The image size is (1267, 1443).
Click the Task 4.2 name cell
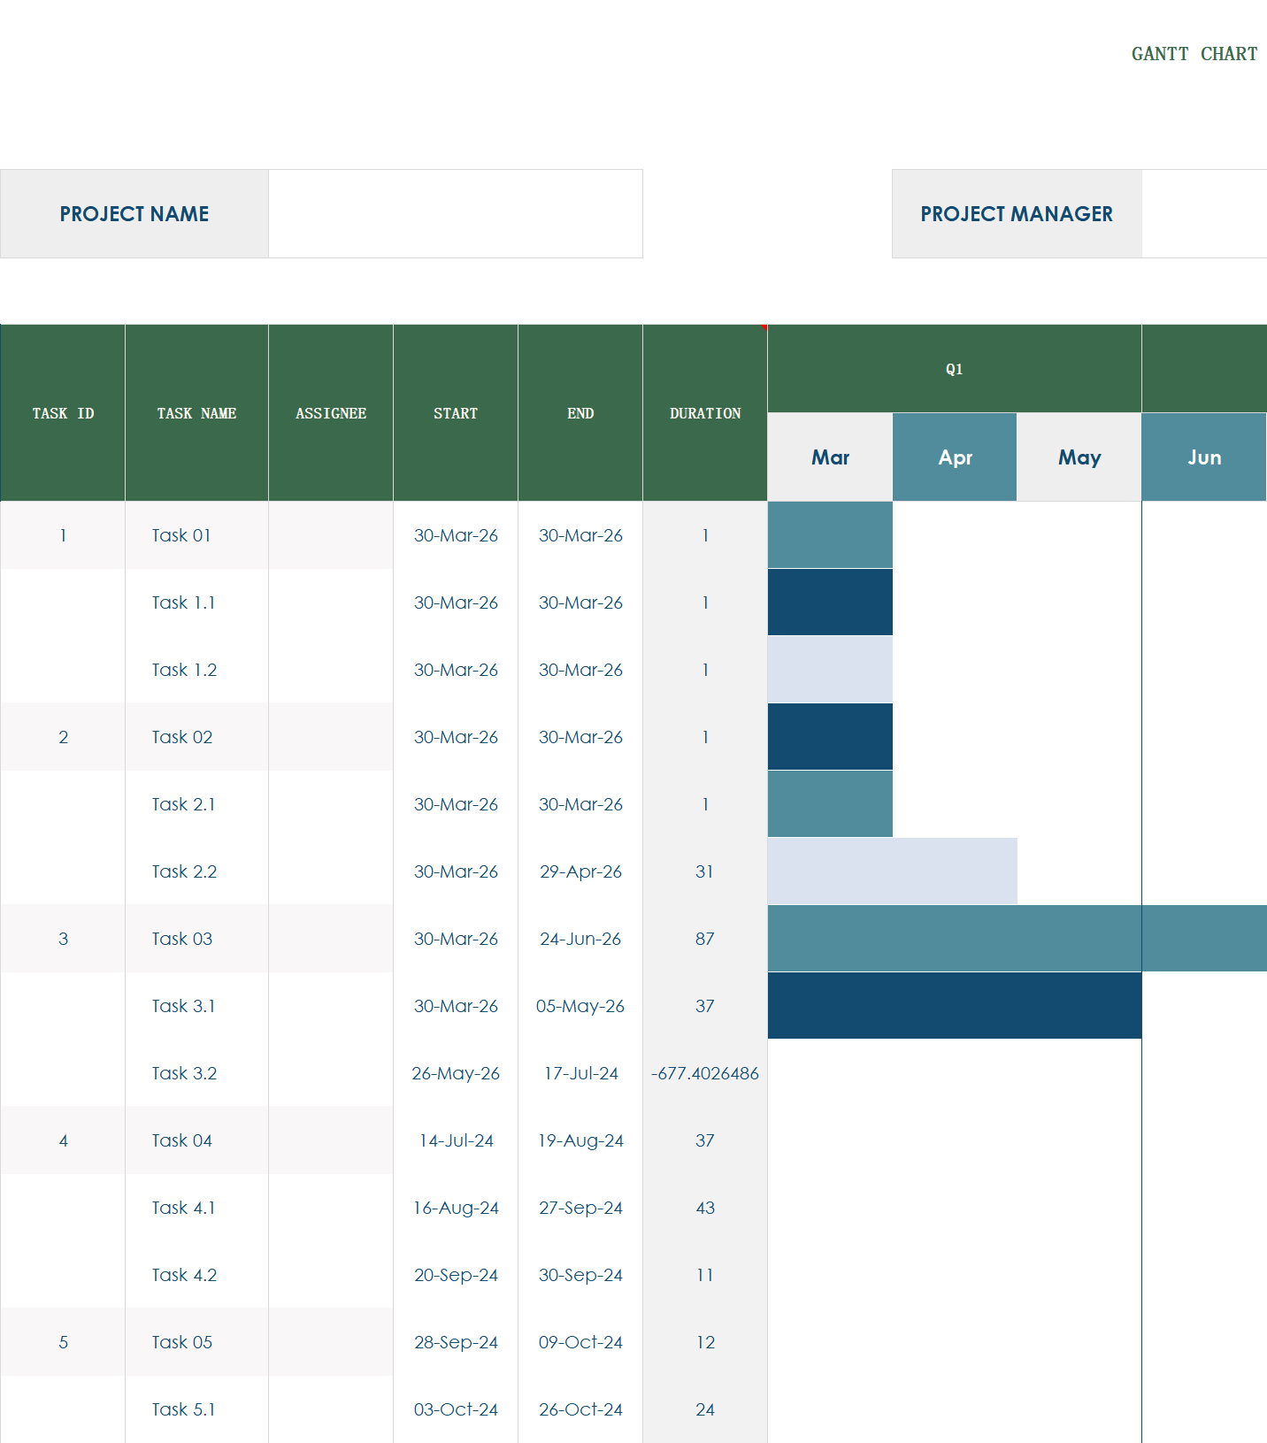[196, 1275]
